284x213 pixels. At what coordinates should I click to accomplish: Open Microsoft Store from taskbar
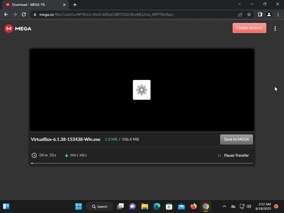pyautogui.click(x=169, y=206)
